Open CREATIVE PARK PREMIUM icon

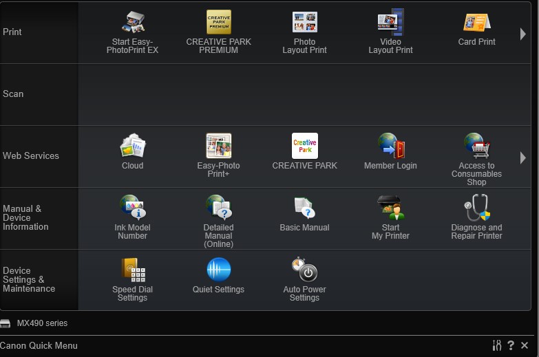point(219,23)
